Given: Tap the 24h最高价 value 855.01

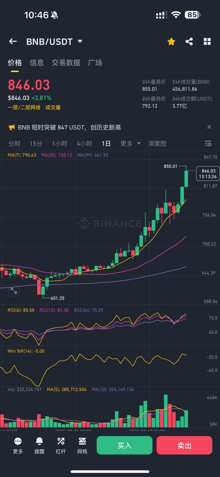Looking at the screenshot, I should (150, 89).
